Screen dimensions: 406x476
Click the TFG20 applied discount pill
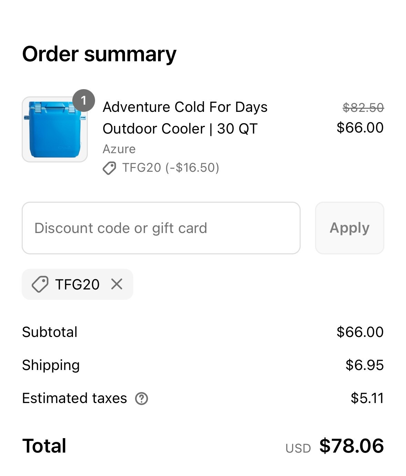(77, 284)
